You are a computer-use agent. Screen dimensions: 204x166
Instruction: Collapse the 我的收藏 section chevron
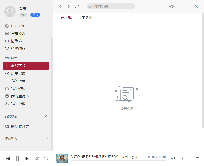pyautogui.click(x=46, y=116)
